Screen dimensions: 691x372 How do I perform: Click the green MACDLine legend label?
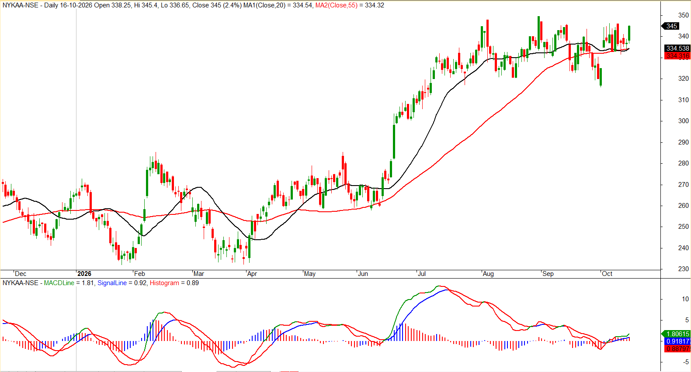pyautogui.click(x=59, y=283)
